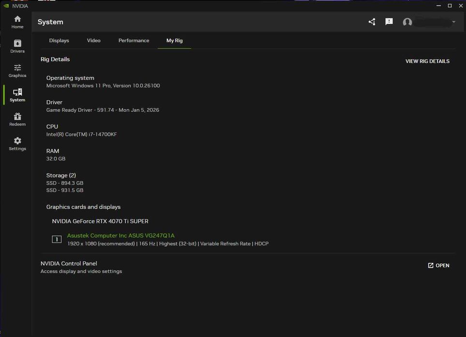Click the NVIDIA logo in title bar
Image resolution: width=466 pixels, height=337 pixels.
[x=6, y=6]
